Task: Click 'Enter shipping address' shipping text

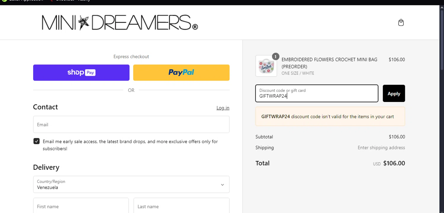Action: (x=381, y=148)
